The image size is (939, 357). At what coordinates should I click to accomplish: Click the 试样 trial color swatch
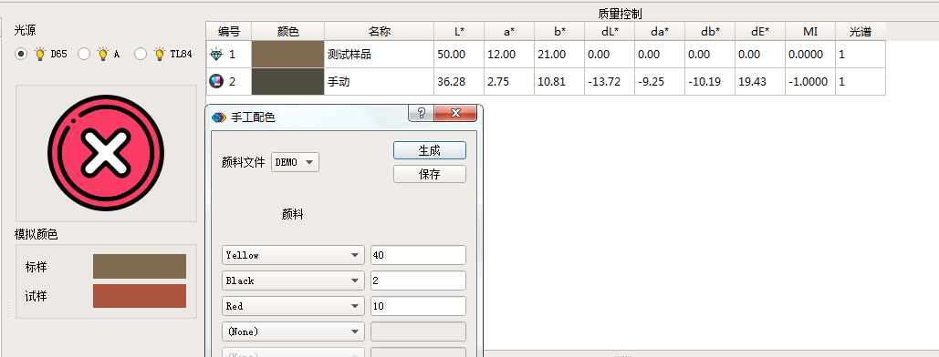pos(140,296)
